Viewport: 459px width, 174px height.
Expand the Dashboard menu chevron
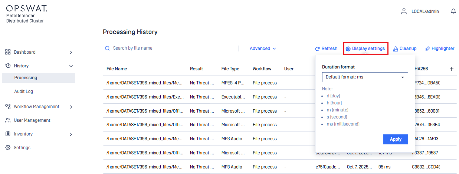click(71, 53)
